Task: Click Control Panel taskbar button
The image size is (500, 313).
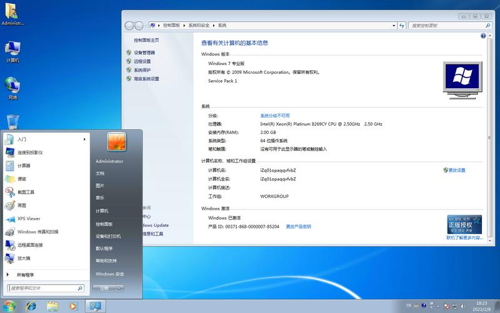Action: click(96, 306)
